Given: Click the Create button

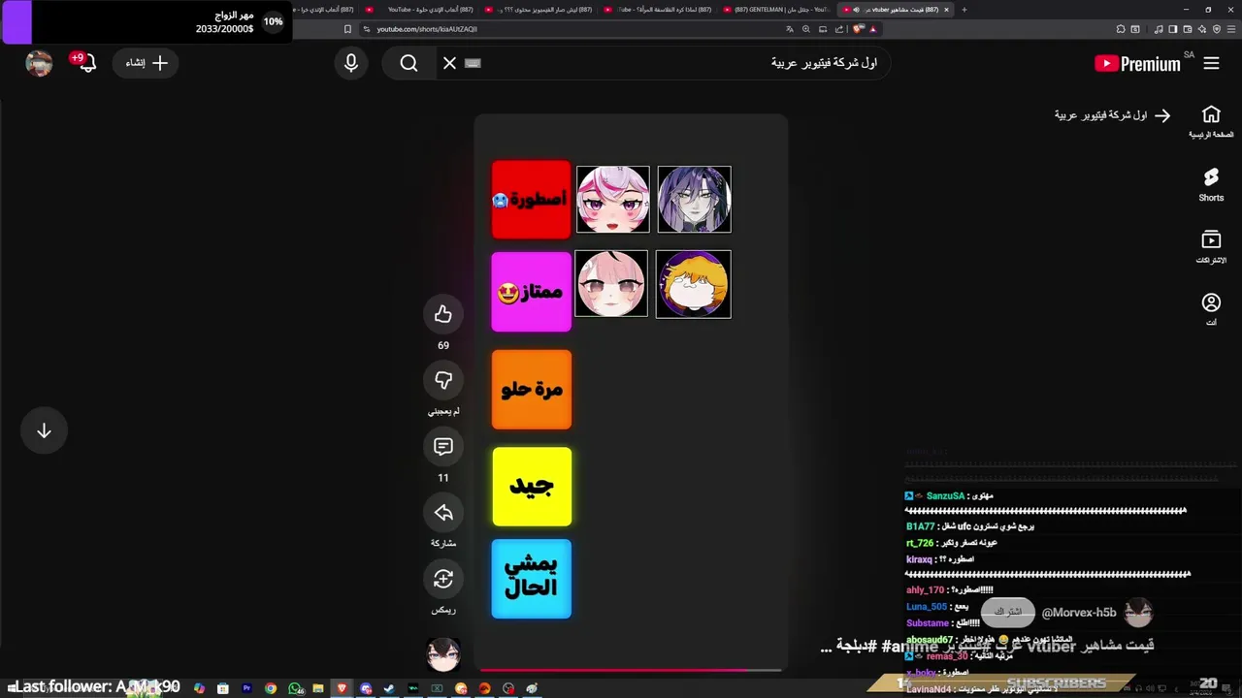Looking at the screenshot, I should pyautogui.click(x=146, y=63).
